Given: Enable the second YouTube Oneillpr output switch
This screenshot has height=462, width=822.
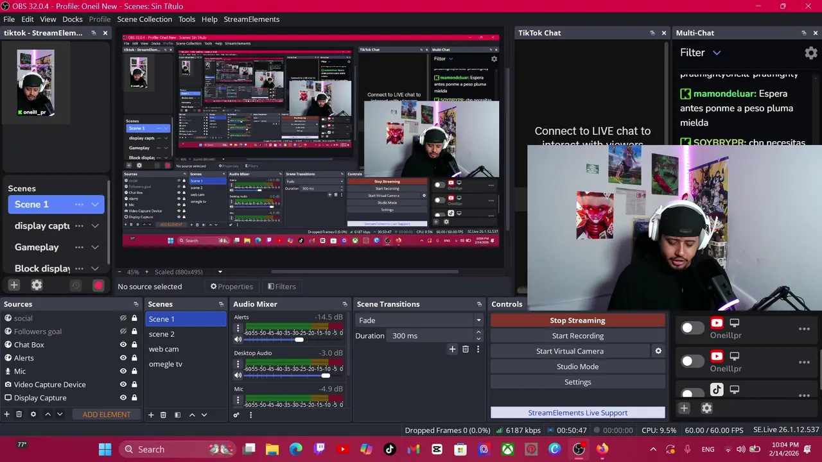Looking at the screenshot, I should pos(692,361).
